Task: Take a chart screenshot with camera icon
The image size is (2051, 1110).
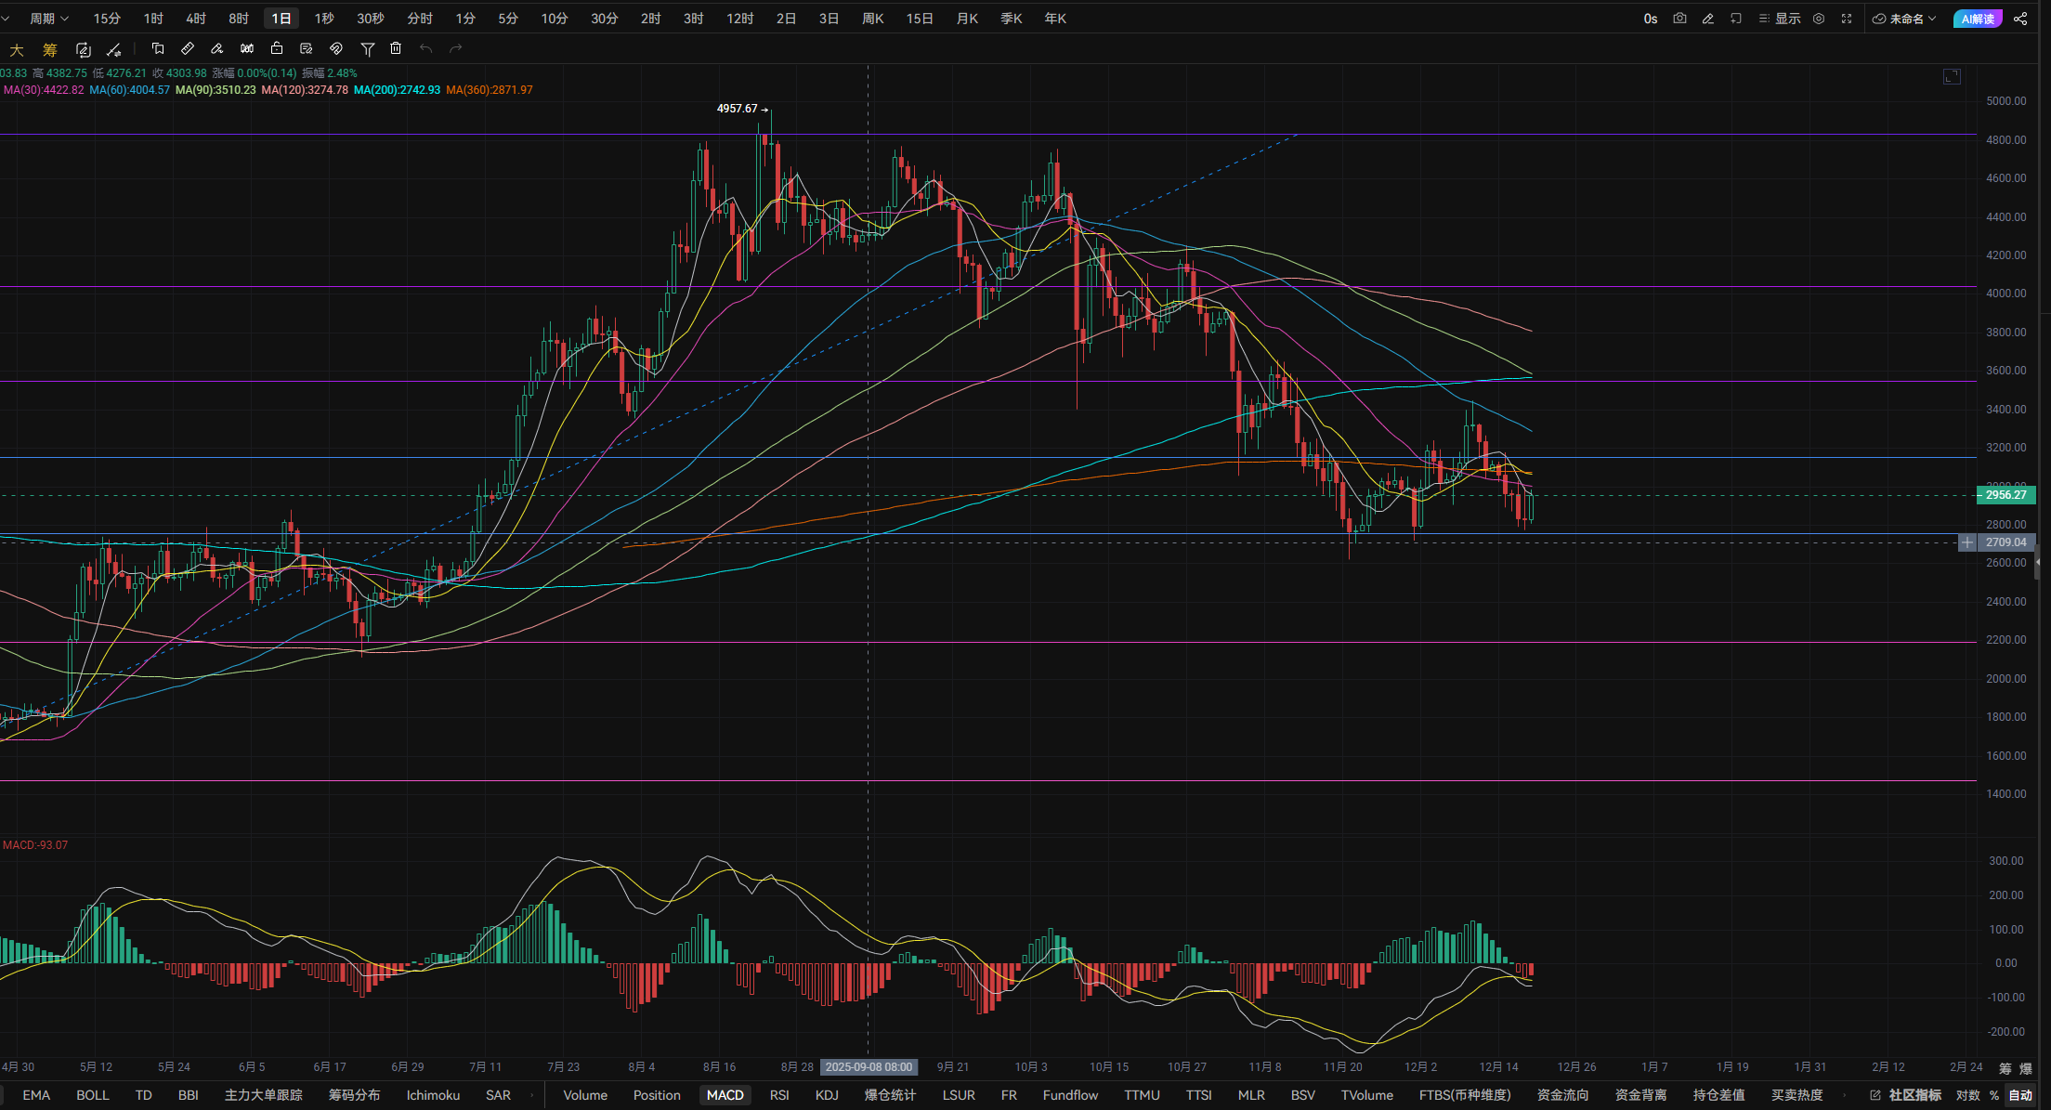Action: tap(1679, 19)
